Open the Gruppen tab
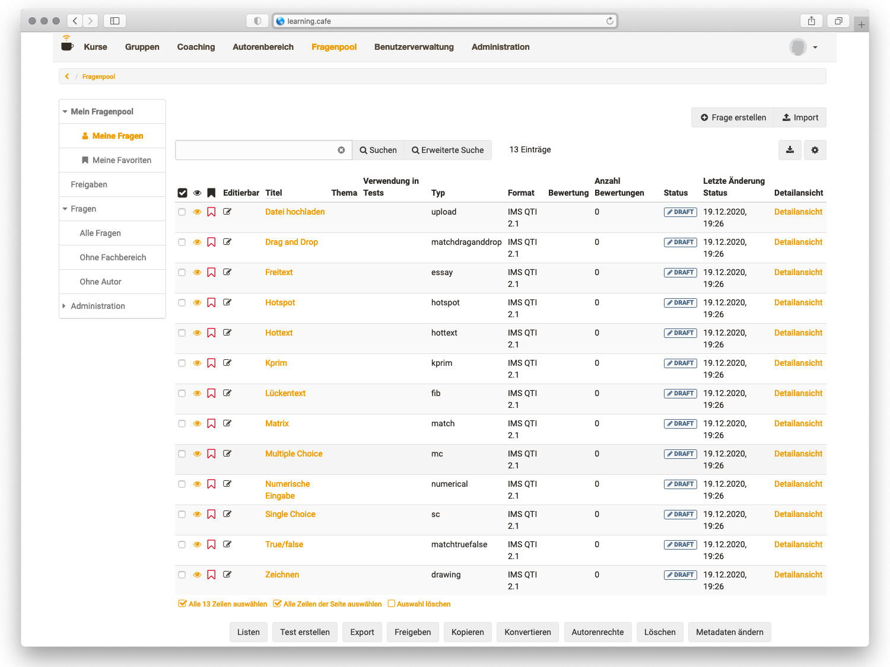This screenshot has width=890, height=667. (x=142, y=47)
